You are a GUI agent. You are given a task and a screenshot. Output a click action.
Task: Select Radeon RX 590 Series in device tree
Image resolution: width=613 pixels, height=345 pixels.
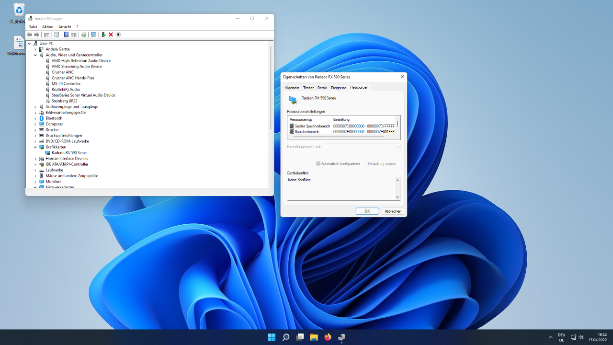pyautogui.click(x=69, y=153)
